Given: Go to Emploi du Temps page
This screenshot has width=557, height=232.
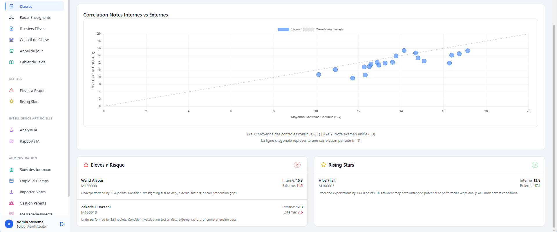Looking at the screenshot, I should pyautogui.click(x=34, y=181).
